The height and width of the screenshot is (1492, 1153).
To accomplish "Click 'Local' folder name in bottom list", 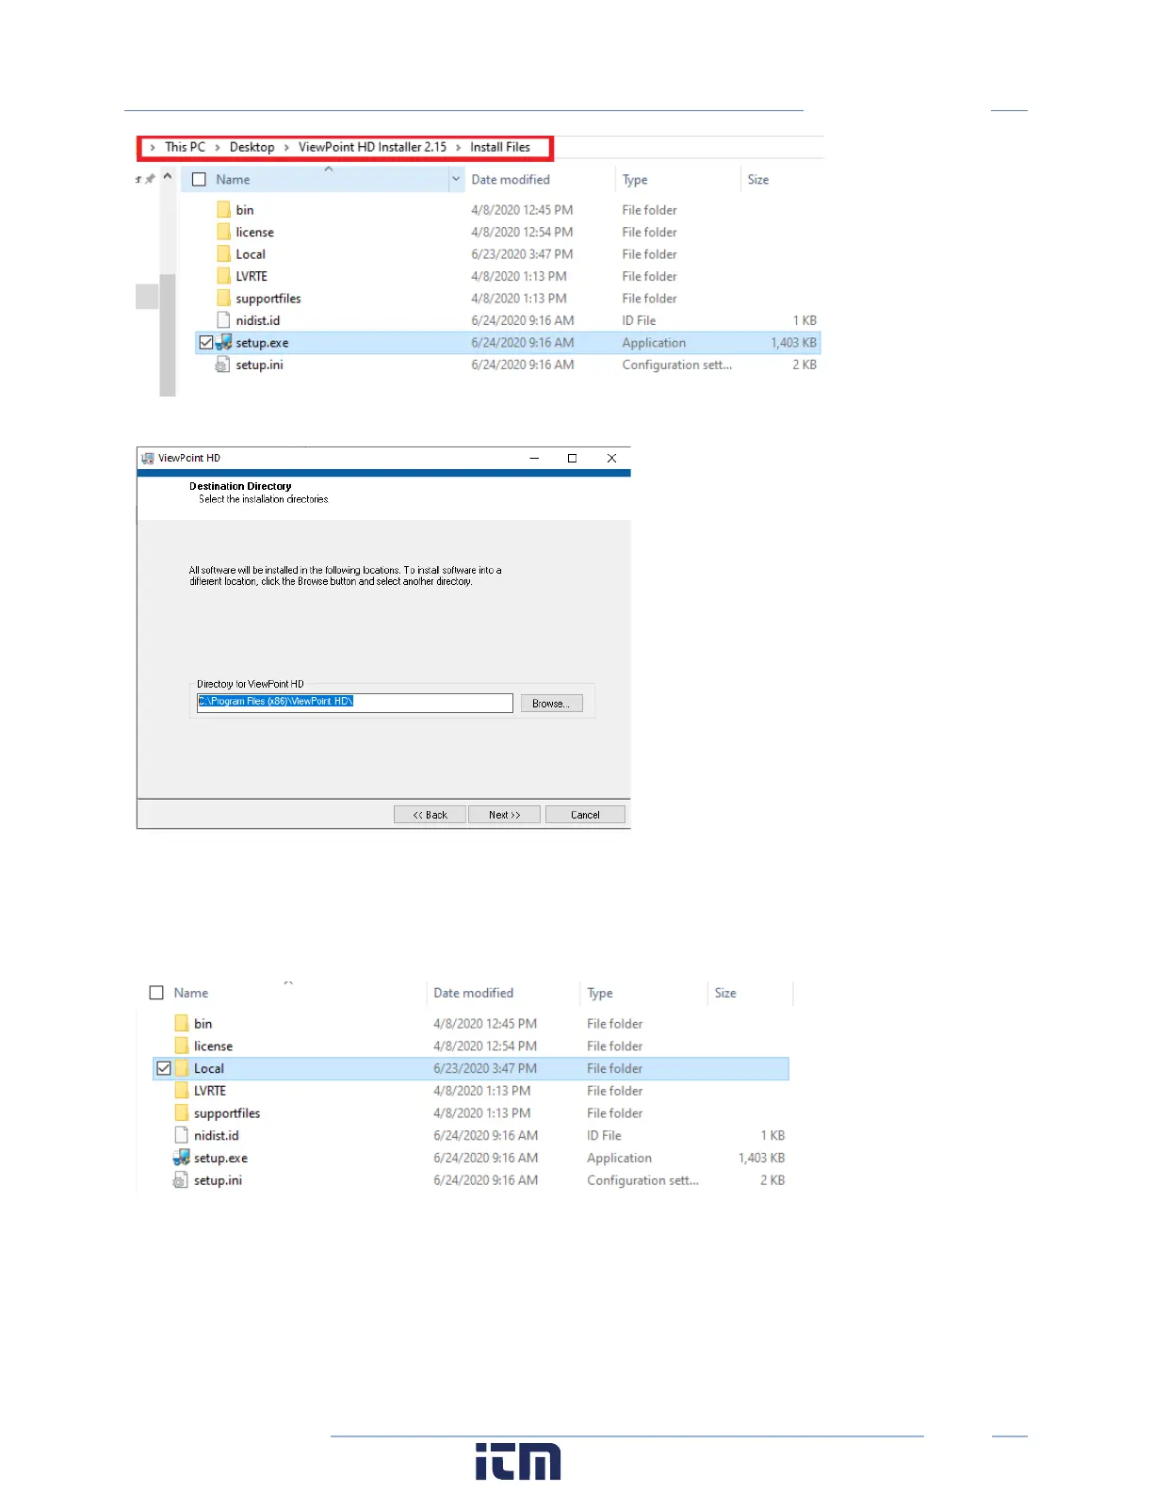I will click(209, 1068).
